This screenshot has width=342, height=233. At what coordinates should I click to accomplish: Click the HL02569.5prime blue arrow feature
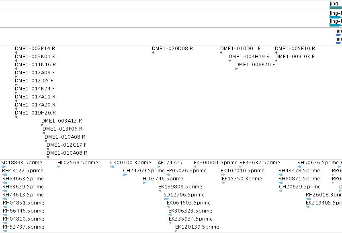(59, 167)
